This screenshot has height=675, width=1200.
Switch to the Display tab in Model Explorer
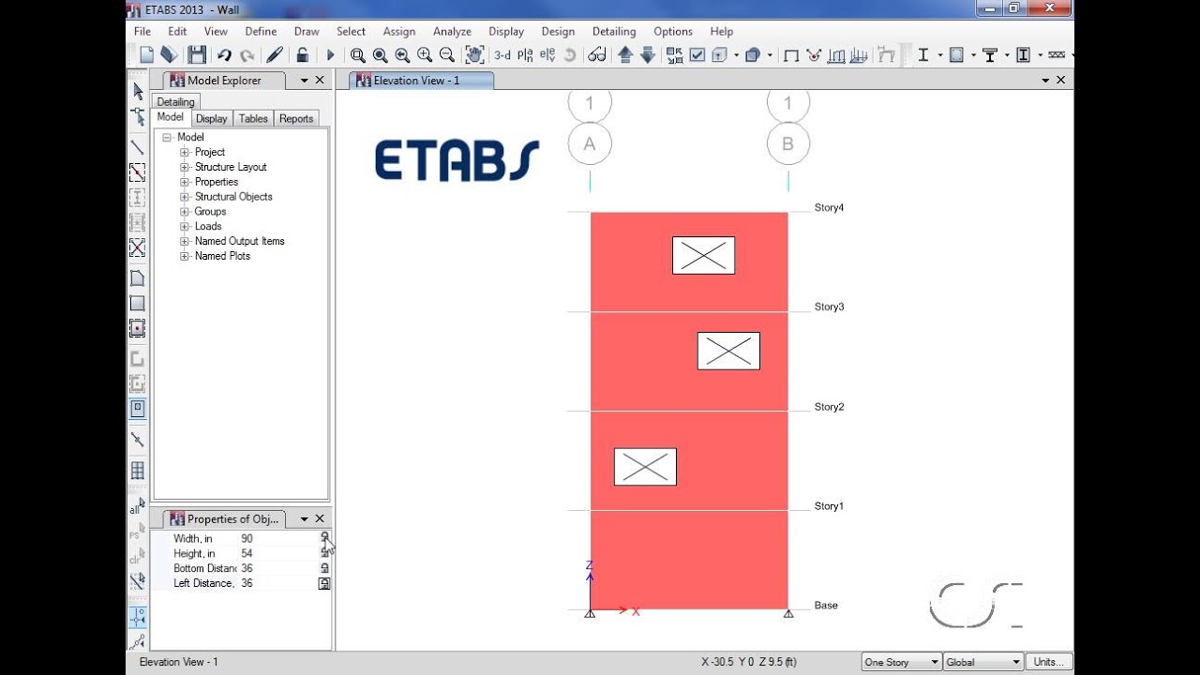click(x=212, y=118)
